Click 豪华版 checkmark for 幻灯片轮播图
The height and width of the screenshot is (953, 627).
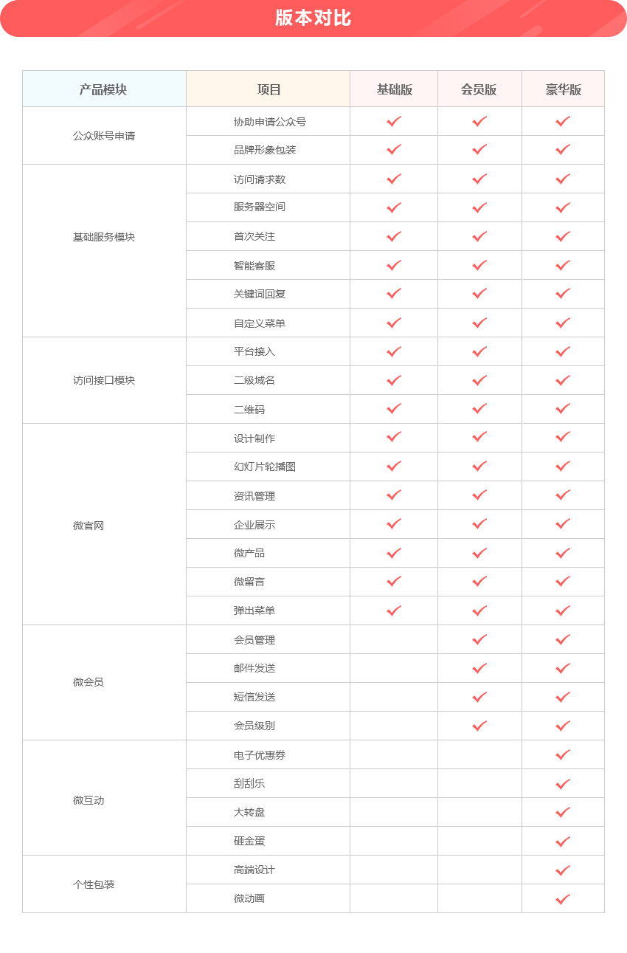click(x=563, y=467)
